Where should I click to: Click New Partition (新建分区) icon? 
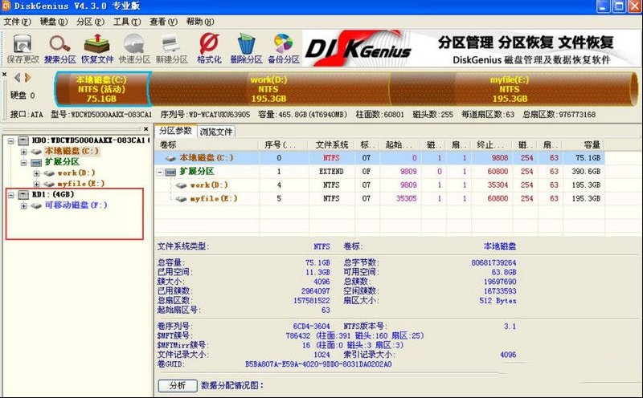[x=171, y=49]
